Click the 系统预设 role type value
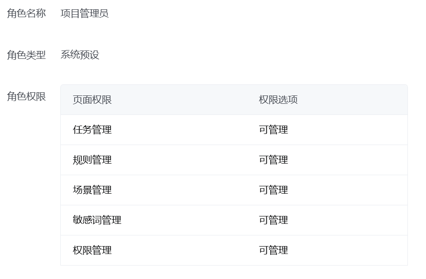The height and width of the screenshot is (279, 426). pyautogui.click(x=80, y=55)
